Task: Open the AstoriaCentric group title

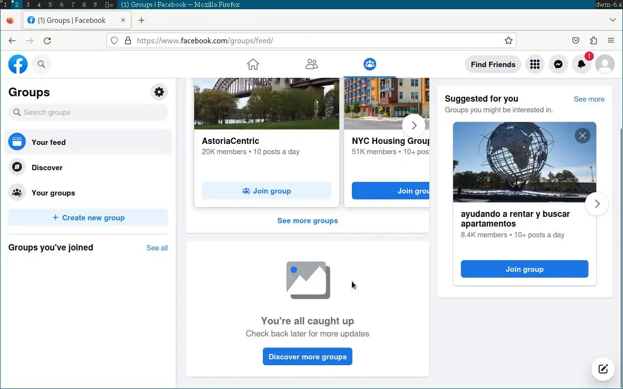Action: (x=231, y=141)
